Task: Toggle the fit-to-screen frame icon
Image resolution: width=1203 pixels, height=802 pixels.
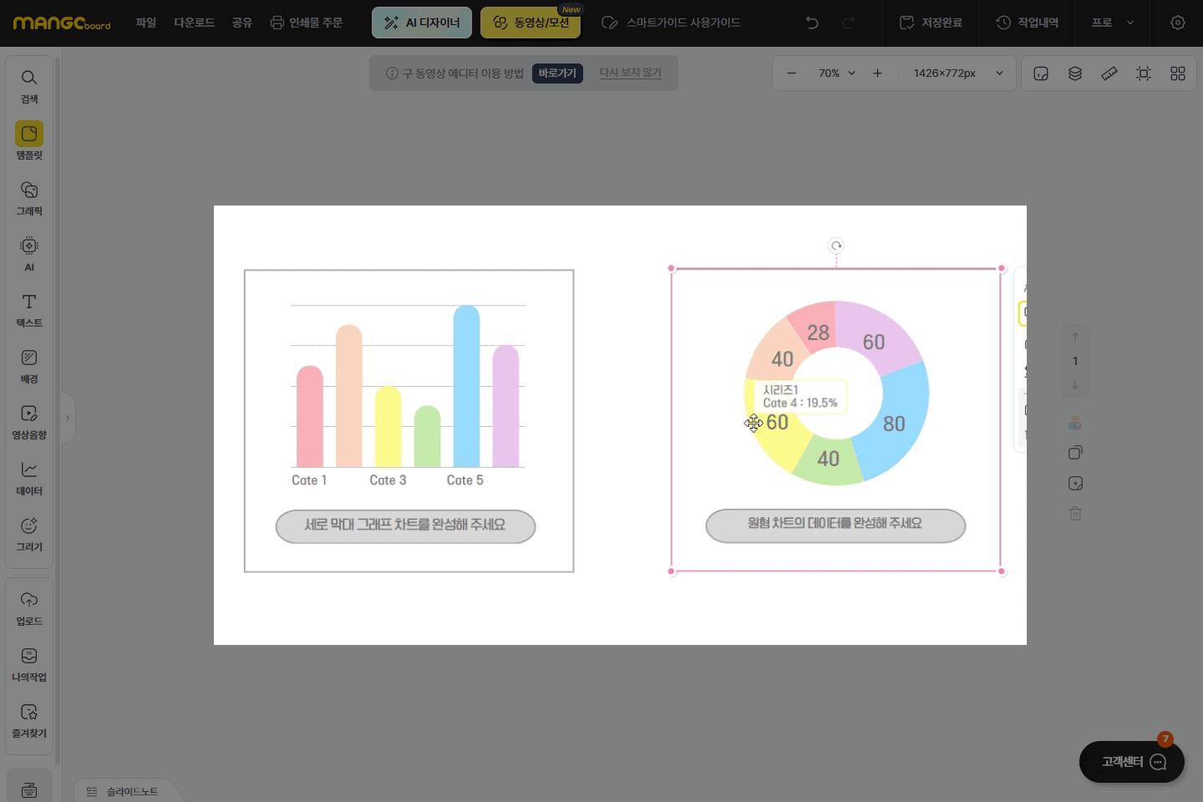Action: (1144, 74)
